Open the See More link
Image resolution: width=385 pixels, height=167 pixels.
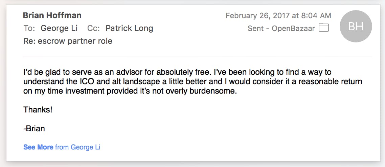tap(38, 147)
